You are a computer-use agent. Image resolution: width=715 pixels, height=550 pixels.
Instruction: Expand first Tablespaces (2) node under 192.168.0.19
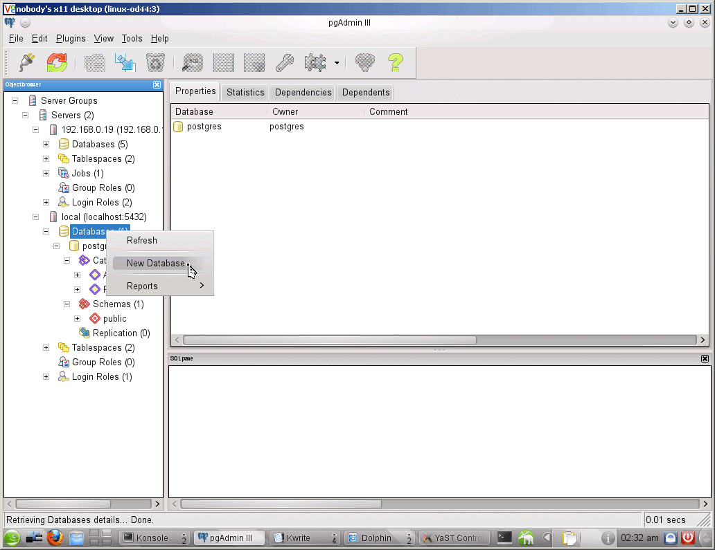point(46,159)
